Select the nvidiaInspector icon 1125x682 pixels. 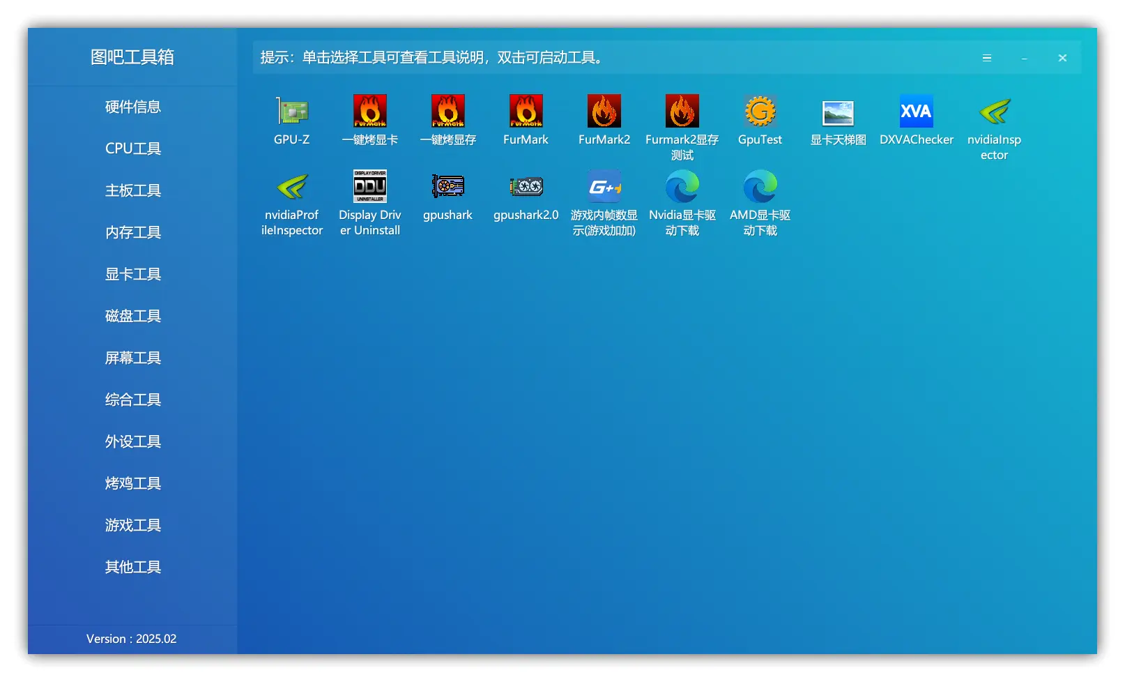[x=995, y=112]
